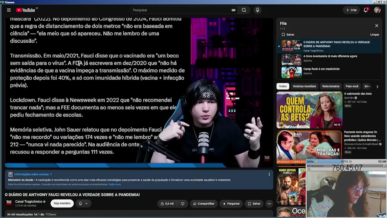This screenshot has width=387, height=218.
Task: Open "O submundo das bets" video title
Action: coord(358,94)
